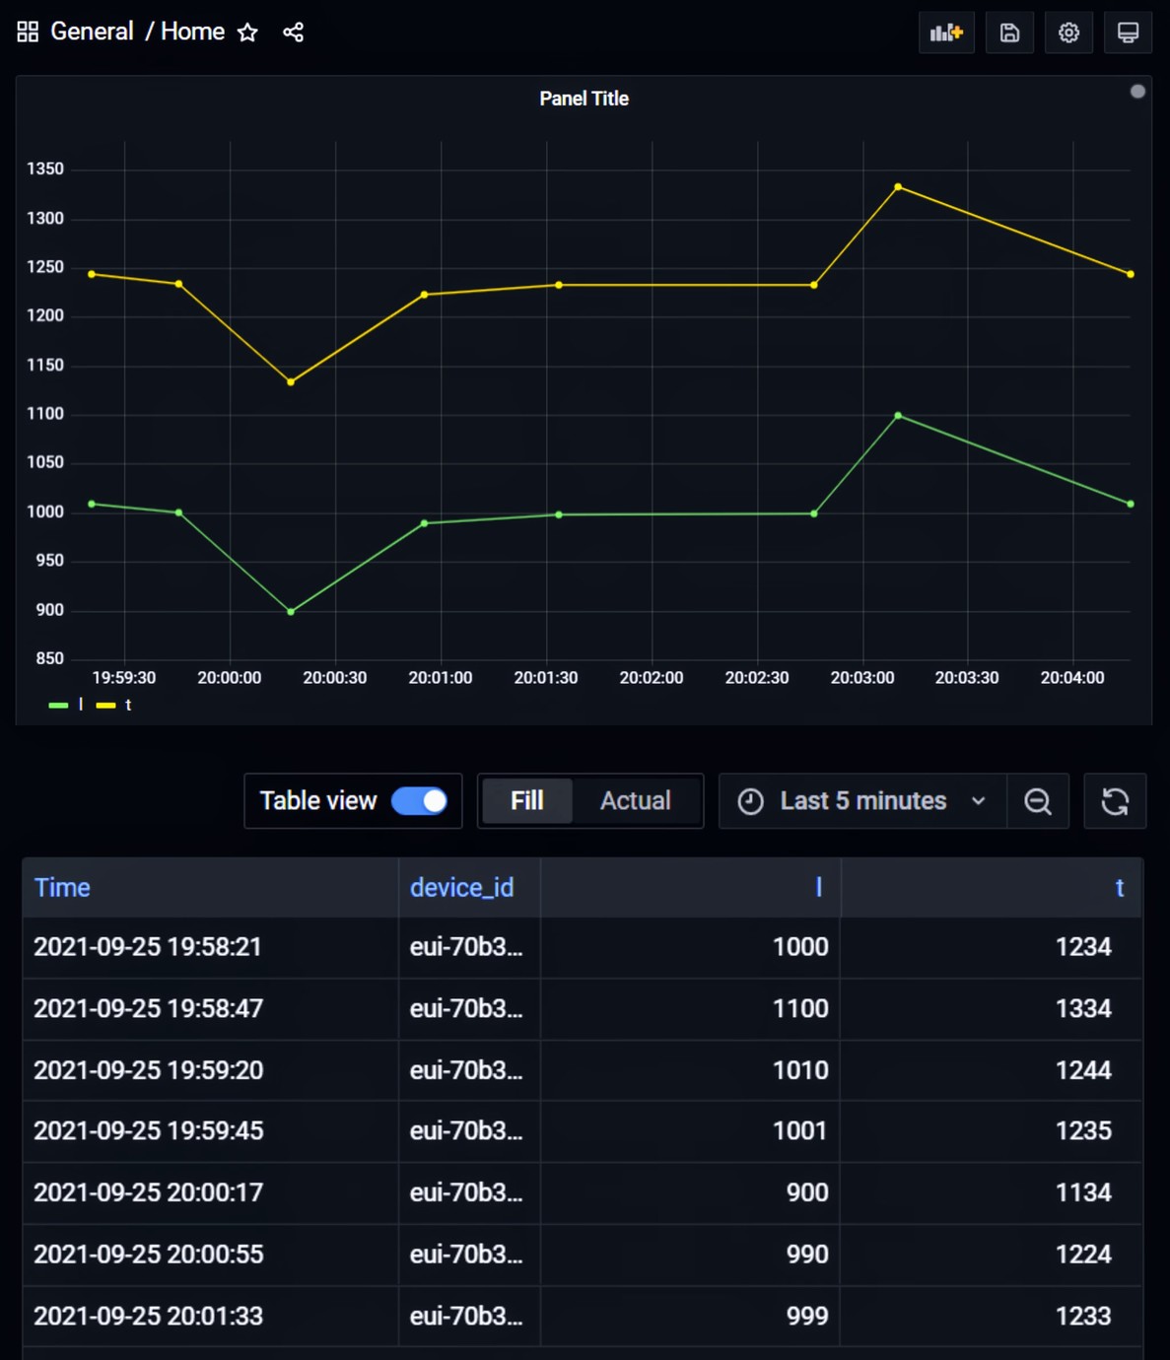Switch to Actual display size

tap(636, 801)
